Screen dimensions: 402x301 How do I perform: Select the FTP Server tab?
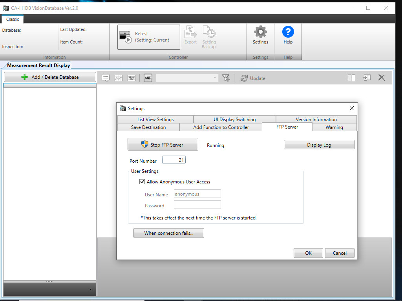(287, 127)
